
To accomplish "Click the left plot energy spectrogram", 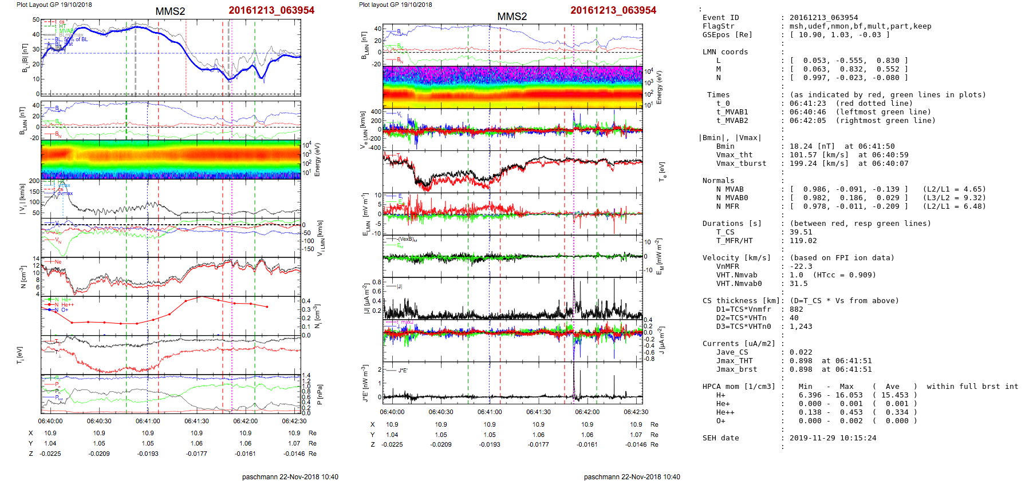I will pyautogui.click(x=171, y=159).
